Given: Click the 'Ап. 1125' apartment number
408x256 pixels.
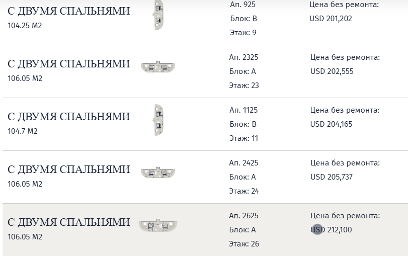Looking at the screenshot, I should coord(243,110).
